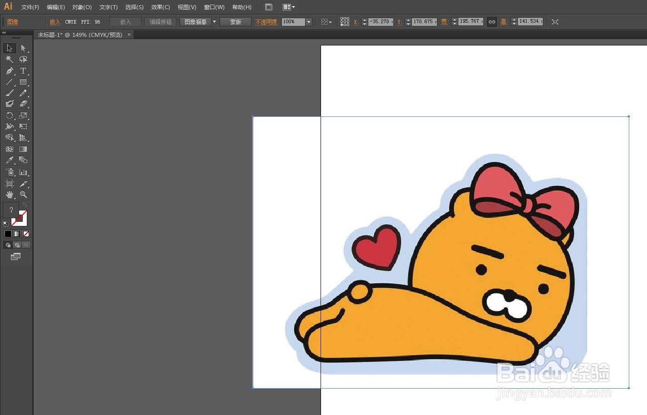The image size is (647, 415).
Task: Select the Free Transform tool
Action: tap(23, 126)
